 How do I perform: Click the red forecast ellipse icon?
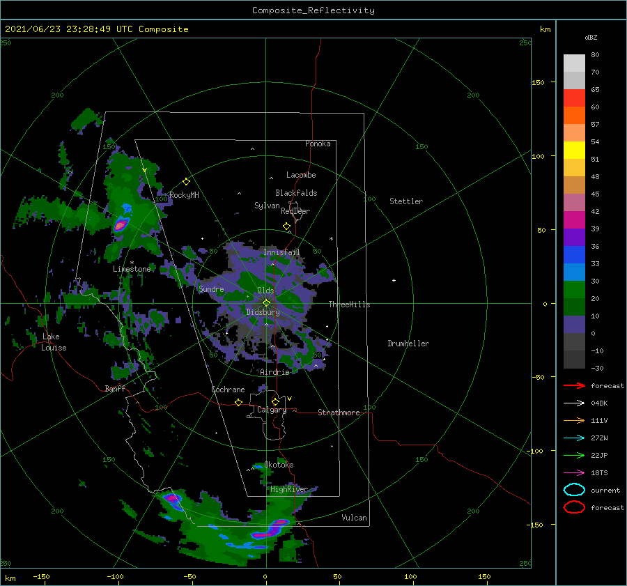coord(574,507)
